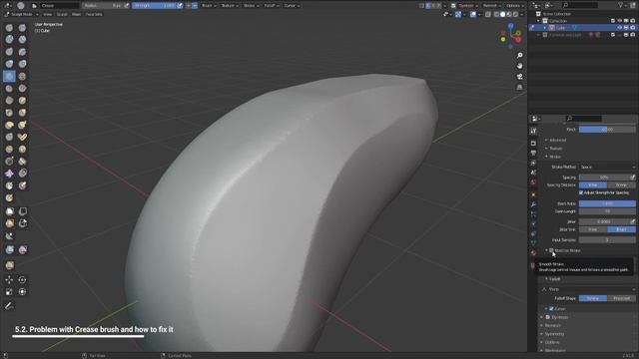Select the Clay Strips brush
Image resolution: width=639 pixels, height=359 pixels.
coord(22,40)
